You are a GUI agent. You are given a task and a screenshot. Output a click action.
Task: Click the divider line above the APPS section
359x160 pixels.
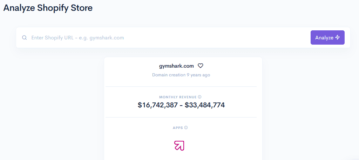(x=181, y=117)
